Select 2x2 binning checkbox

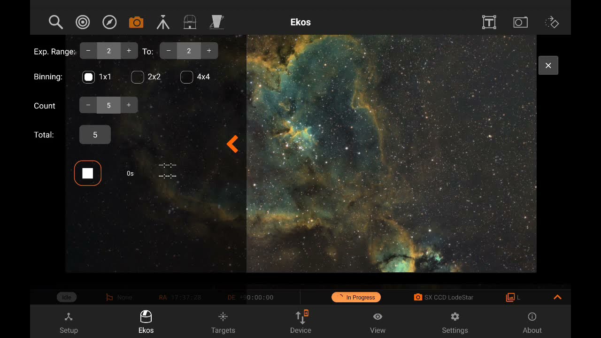pyautogui.click(x=137, y=77)
